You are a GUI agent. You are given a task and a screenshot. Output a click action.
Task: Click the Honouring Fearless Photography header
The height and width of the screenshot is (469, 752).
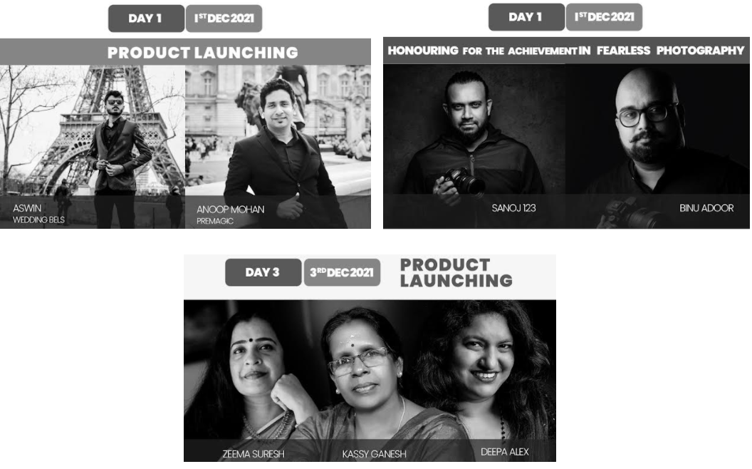click(566, 51)
